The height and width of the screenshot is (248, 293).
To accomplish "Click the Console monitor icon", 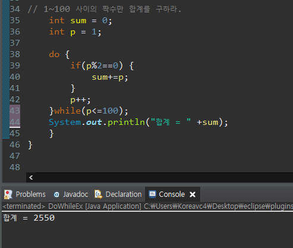I will click(152, 194).
